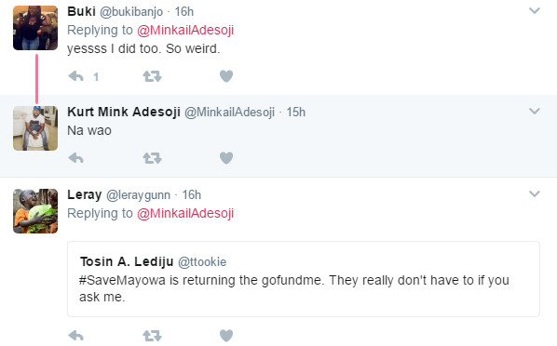Like Buki's tweet with heart icon
This screenshot has height=346, width=557.
click(x=226, y=76)
